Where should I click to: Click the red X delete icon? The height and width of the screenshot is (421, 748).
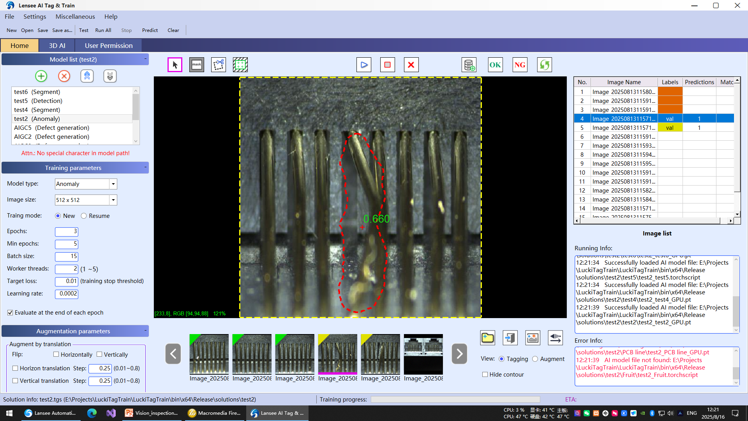411,65
